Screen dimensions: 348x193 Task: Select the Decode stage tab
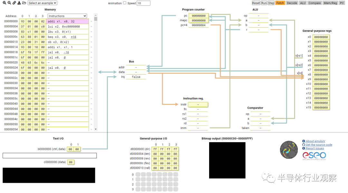tap(292, 3)
